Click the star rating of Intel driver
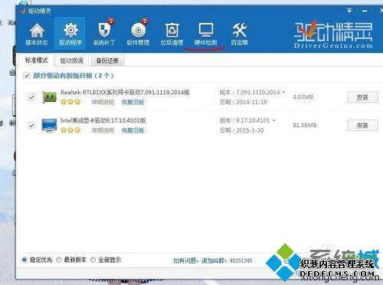This screenshot has width=383, height=285. pos(70,130)
